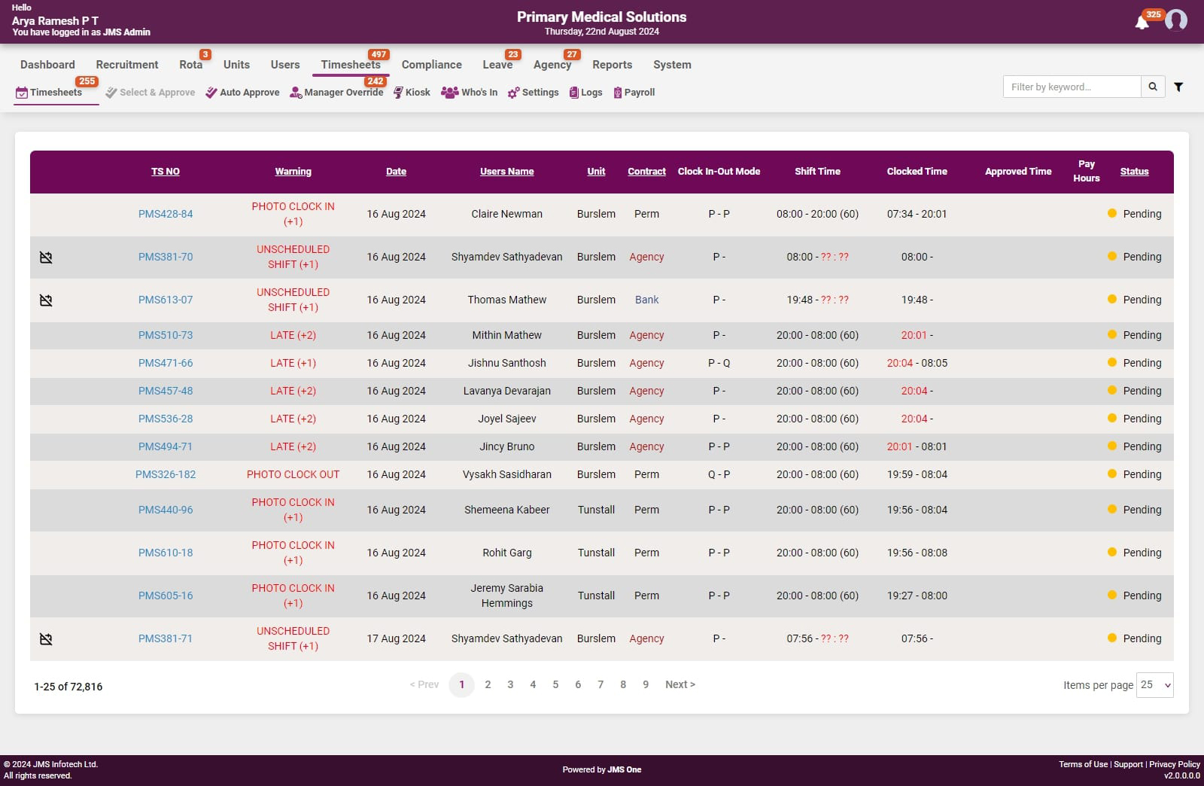1204x786 pixels.
Task: Open Manager Override section
Action: tap(336, 93)
